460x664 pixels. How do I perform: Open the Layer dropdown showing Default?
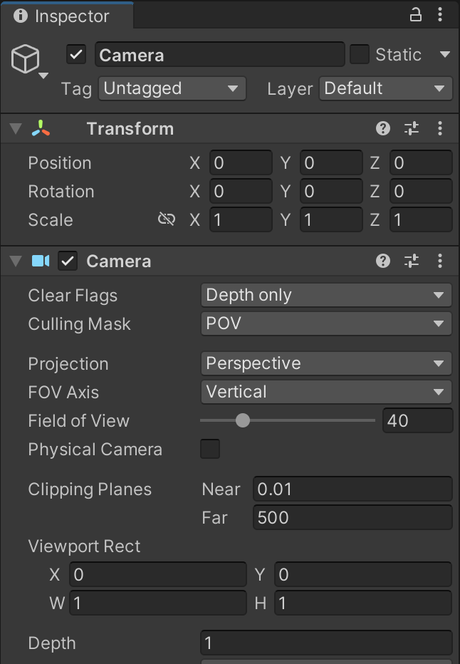point(385,89)
